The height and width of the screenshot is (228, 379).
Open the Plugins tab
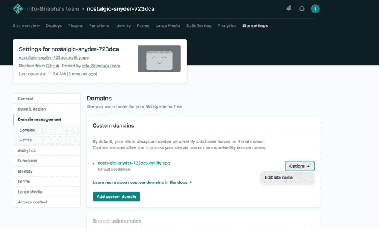coord(75,26)
